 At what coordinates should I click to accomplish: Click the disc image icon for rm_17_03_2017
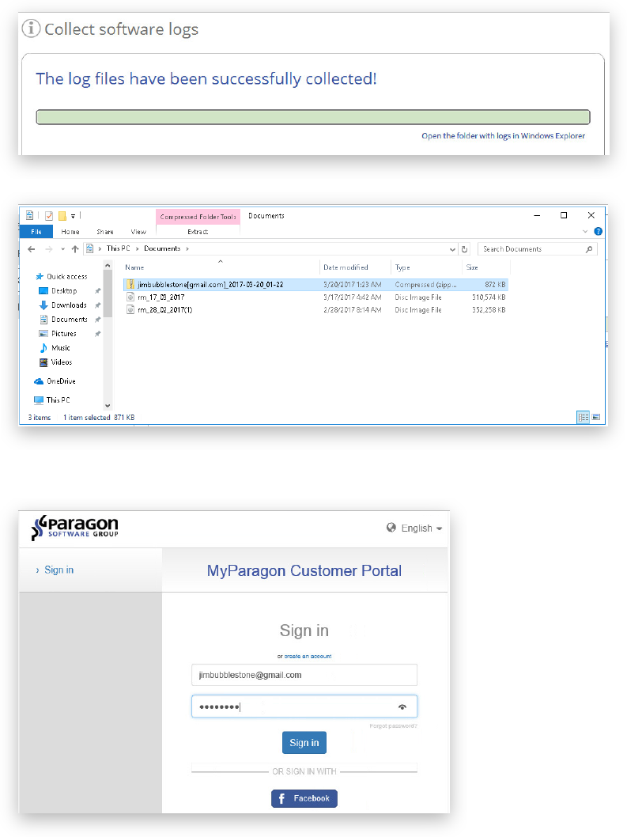tap(130, 297)
